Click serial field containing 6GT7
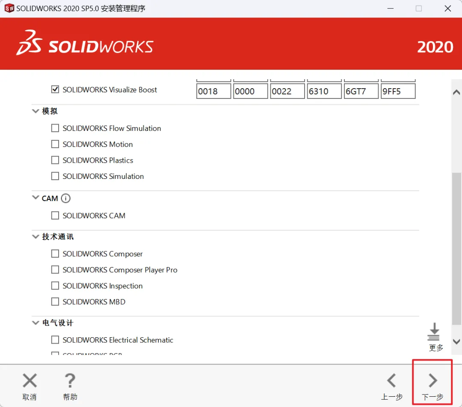This screenshot has width=462, height=407. [361, 91]
